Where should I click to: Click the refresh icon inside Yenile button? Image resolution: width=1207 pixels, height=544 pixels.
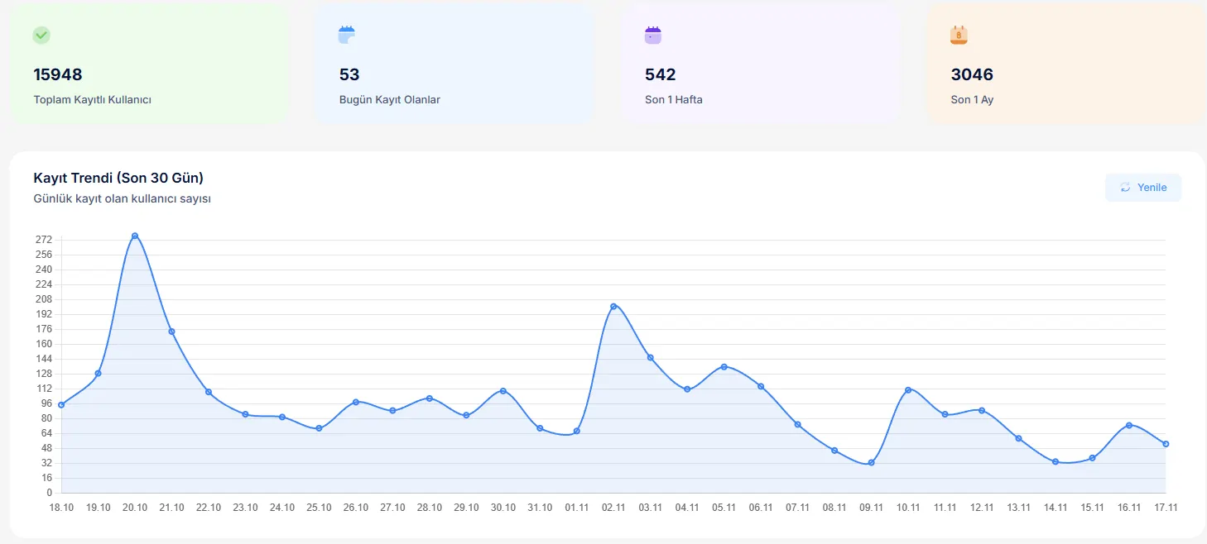coord(1125,188)
